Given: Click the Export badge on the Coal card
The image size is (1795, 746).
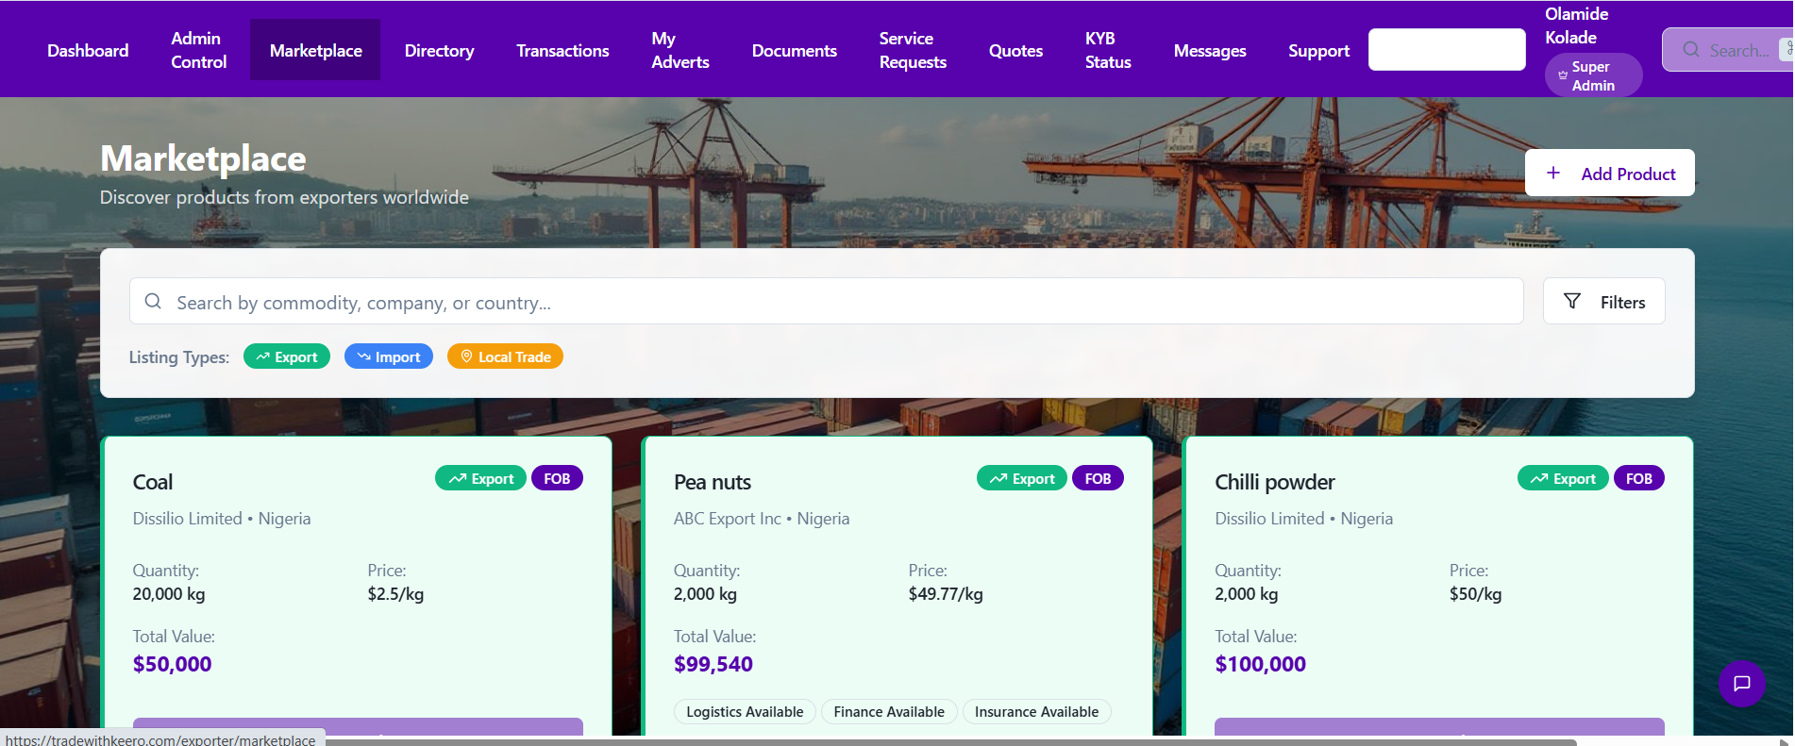Looking at the screenshot, I should pyautogui.click(x=481, y=478).
